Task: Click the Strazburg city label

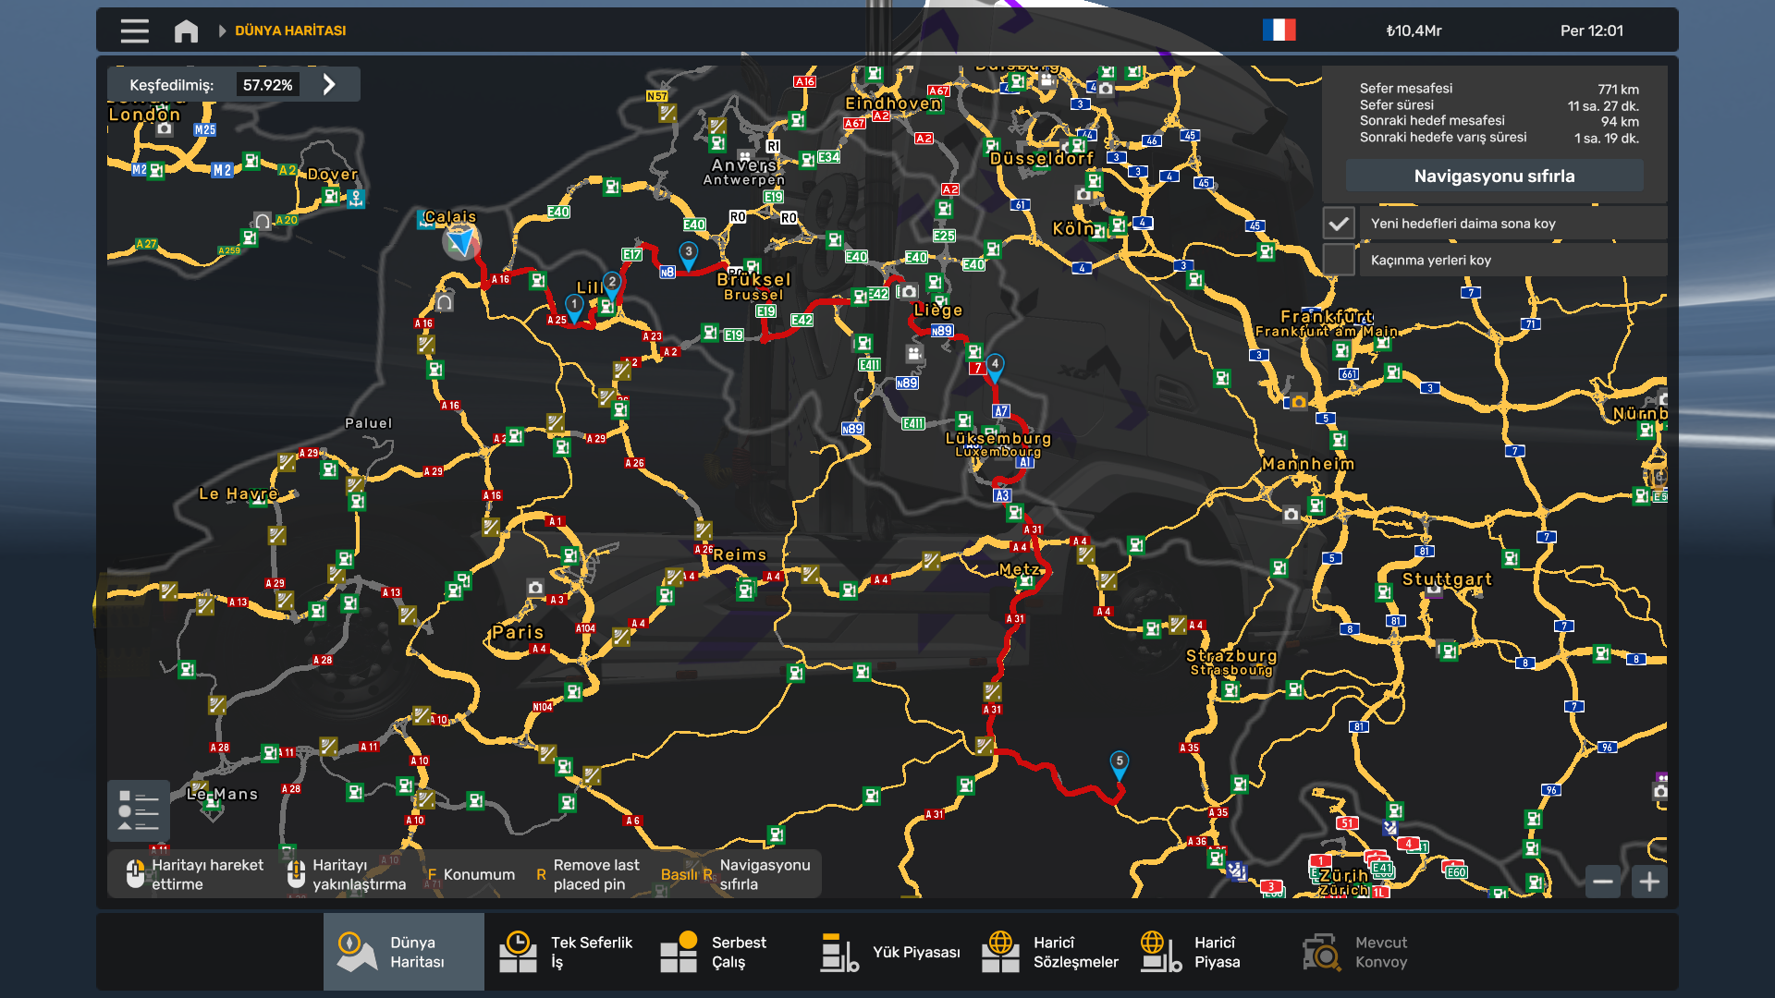Action: pyautogui.click(x=1231, y=655)
